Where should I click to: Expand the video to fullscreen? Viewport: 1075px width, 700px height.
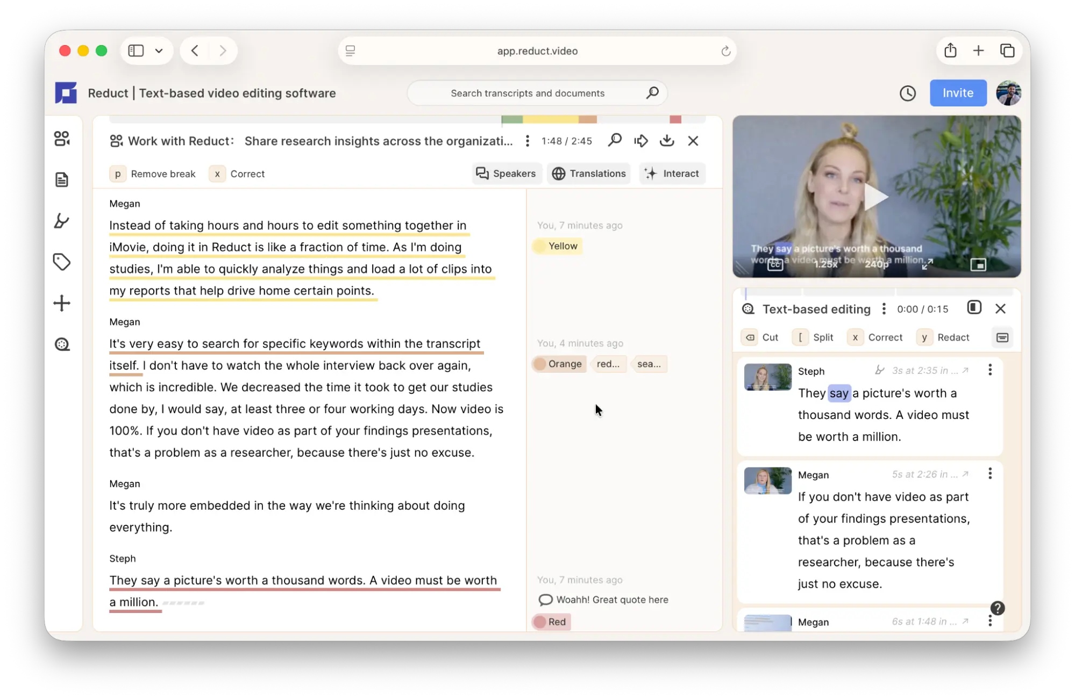[927, 264]
